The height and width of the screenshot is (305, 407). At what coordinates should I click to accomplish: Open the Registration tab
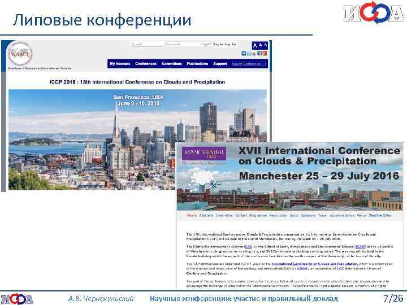coord(278,215)
